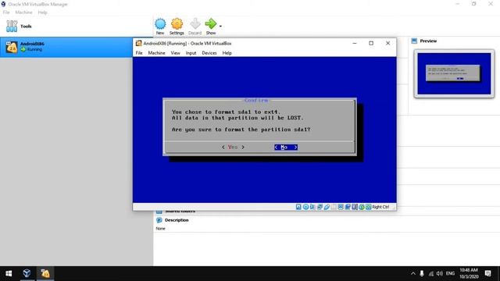The height and width of the screenshot is (281, 500).
Task: Click the display status icon
Action: pyautogui.click(x=341, y=207)
